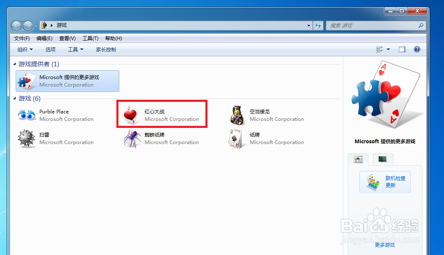Open the 工具 toolbar dropdown
This screenshot has height=255, width=444.
[x=76, y=50]
